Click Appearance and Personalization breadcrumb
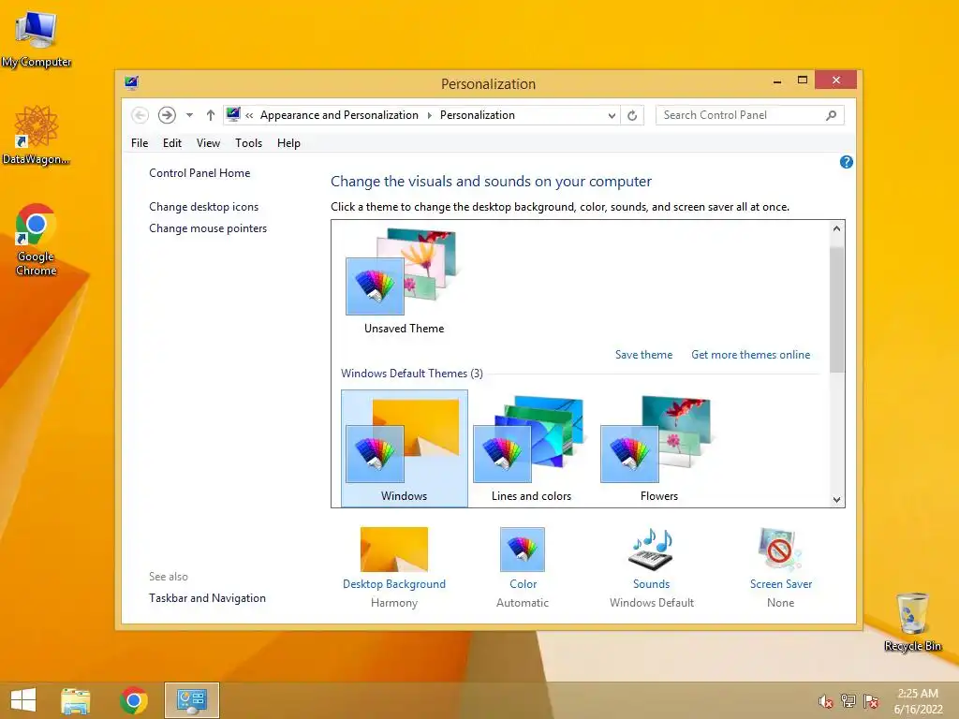 [339, 115]
